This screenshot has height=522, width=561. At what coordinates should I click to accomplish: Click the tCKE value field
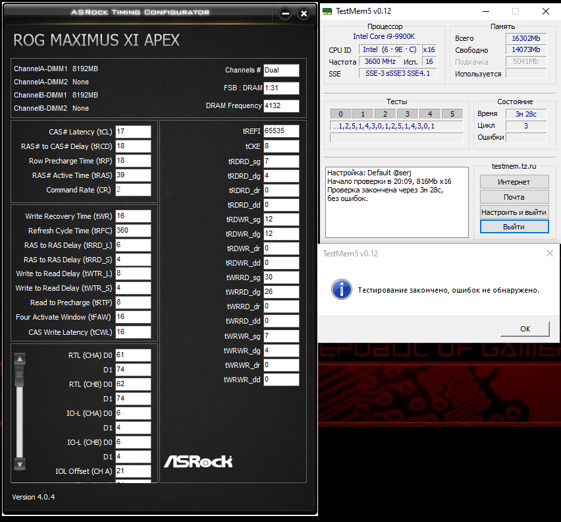(281, 146)
